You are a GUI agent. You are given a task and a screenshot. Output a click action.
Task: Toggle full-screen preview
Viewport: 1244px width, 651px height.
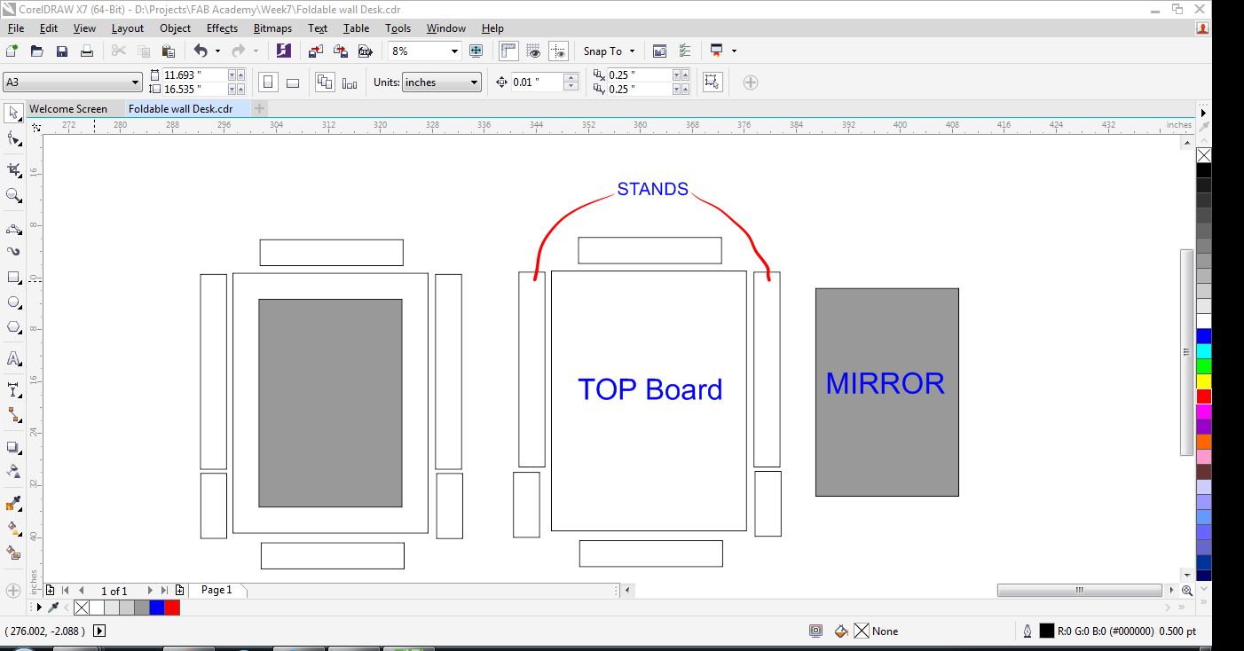476,51
